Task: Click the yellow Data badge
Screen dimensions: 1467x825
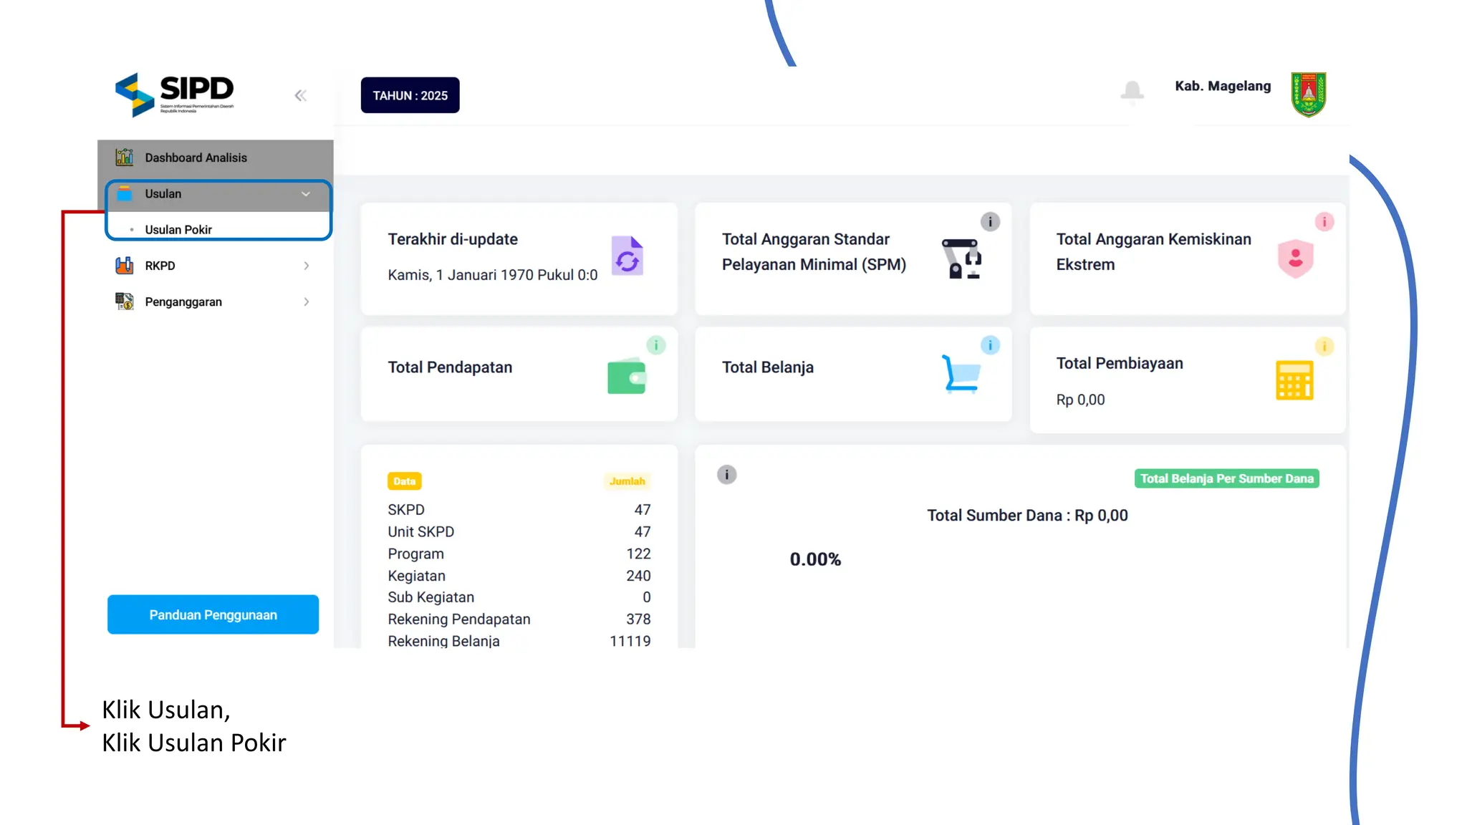Action: tap(404, 481)
